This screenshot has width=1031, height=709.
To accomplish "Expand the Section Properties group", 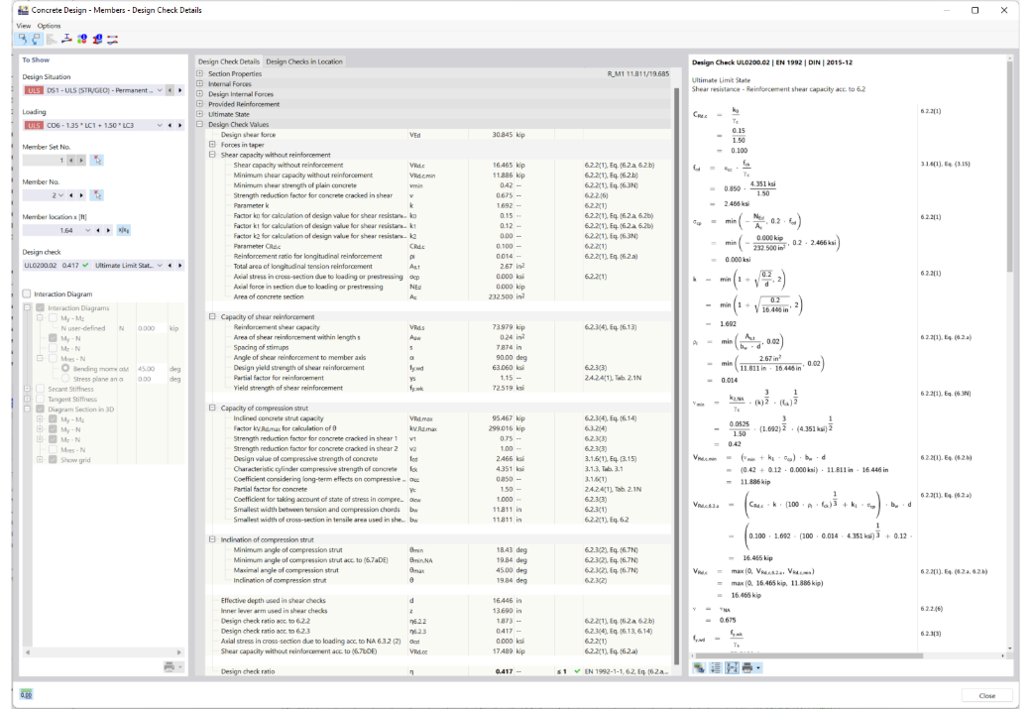I will click(200, 73).
